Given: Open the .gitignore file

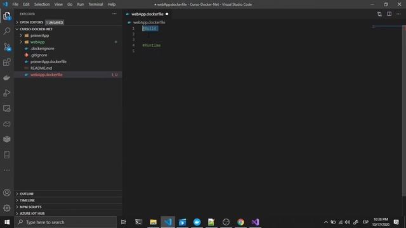Looking at the screenshot, I should (x=39, y=55).
